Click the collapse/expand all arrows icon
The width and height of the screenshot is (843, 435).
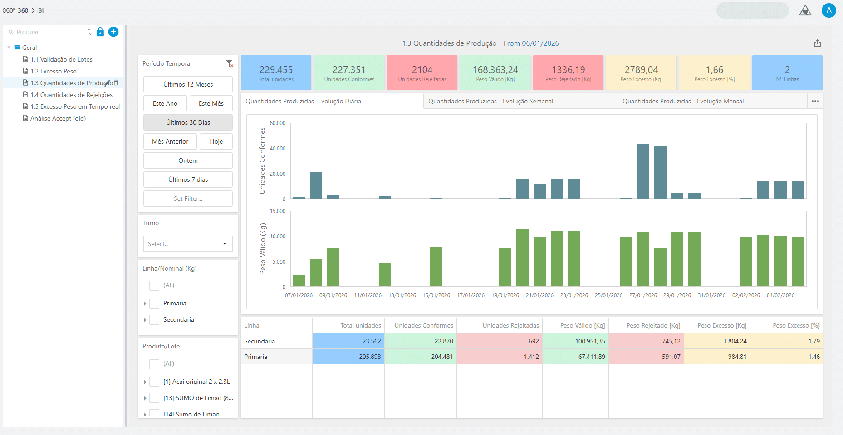click(89, 32)
